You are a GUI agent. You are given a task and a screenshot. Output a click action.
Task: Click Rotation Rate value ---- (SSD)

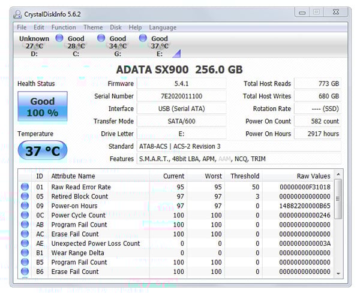317,108
